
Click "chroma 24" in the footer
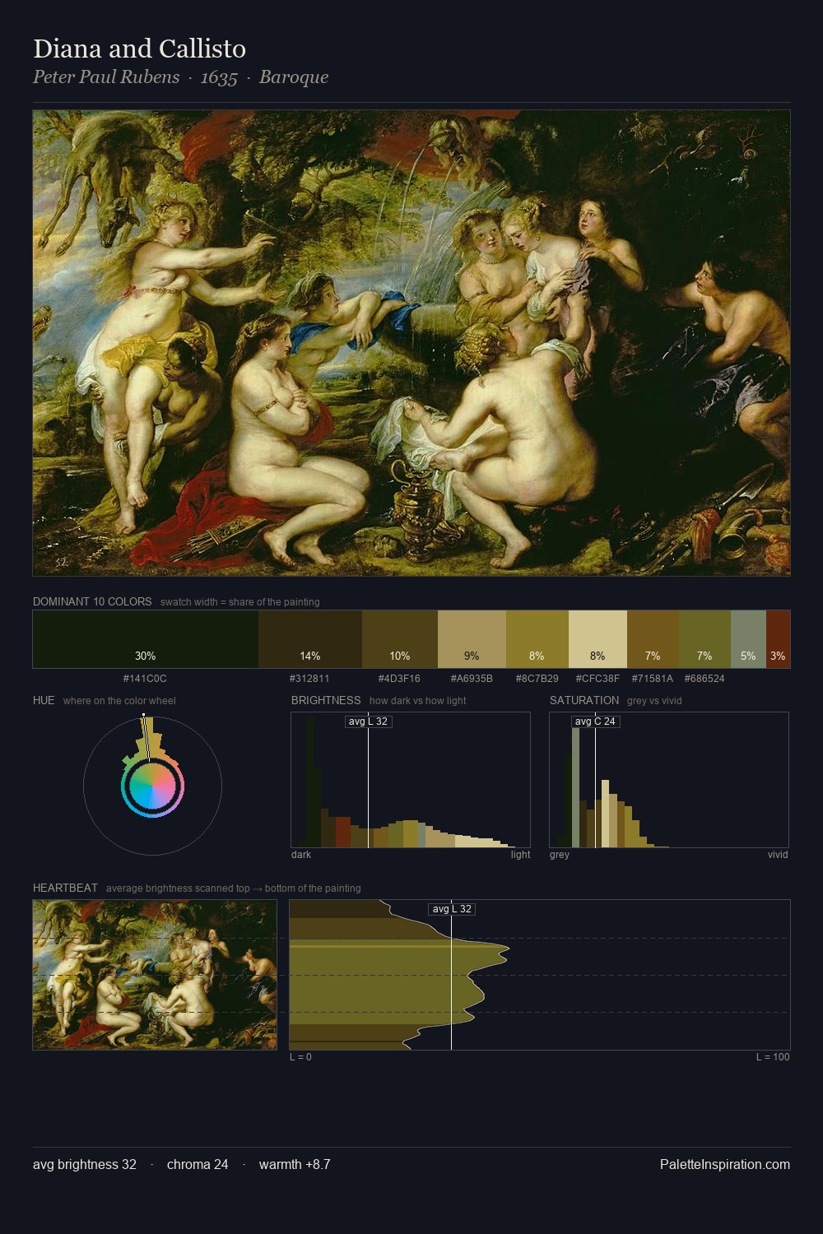pos(198,1164)
